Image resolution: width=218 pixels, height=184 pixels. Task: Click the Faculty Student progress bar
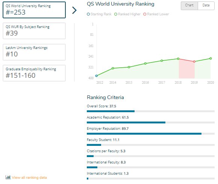tap(151, 145)
